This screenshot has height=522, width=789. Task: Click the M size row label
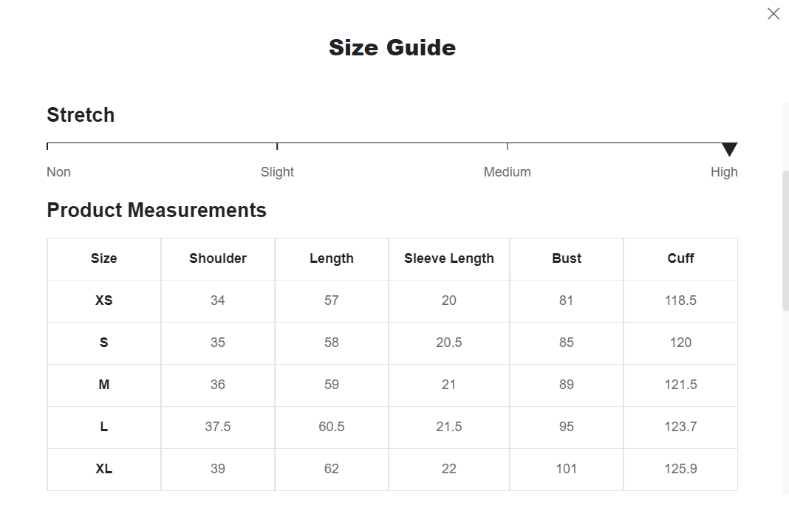pos(103,385)
